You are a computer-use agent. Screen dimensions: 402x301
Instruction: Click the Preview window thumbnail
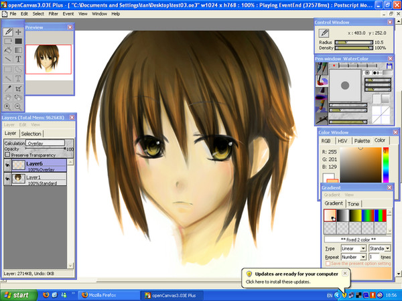click(48, 59)
